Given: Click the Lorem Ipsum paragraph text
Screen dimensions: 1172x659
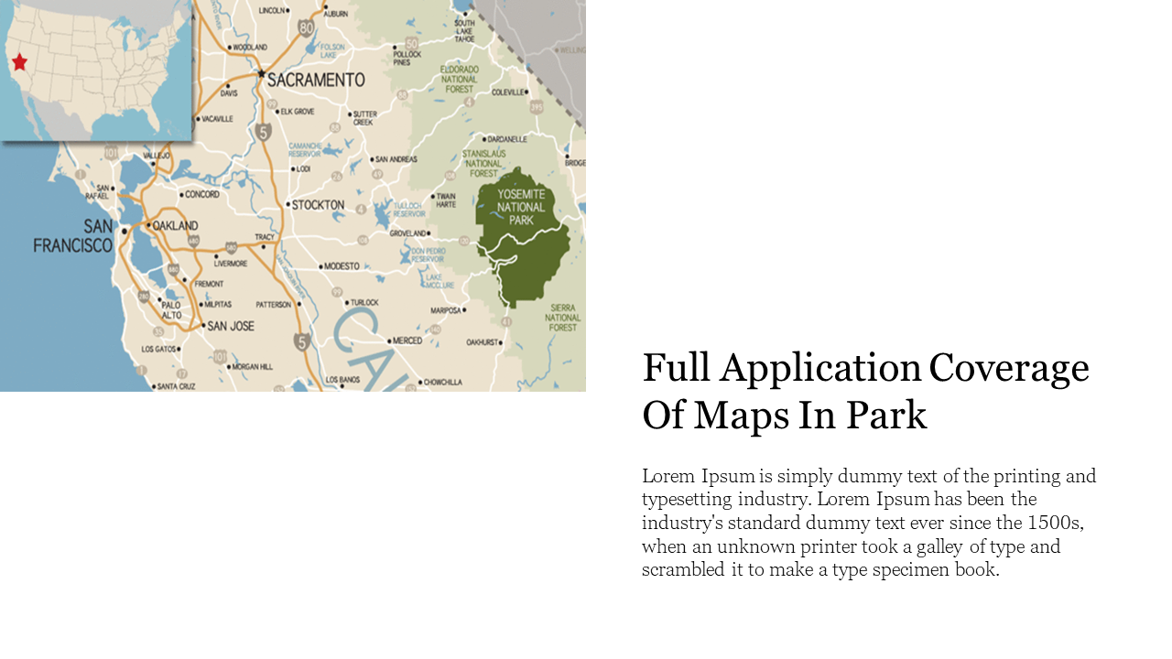Looking at the screenshot, I should 869,523.
